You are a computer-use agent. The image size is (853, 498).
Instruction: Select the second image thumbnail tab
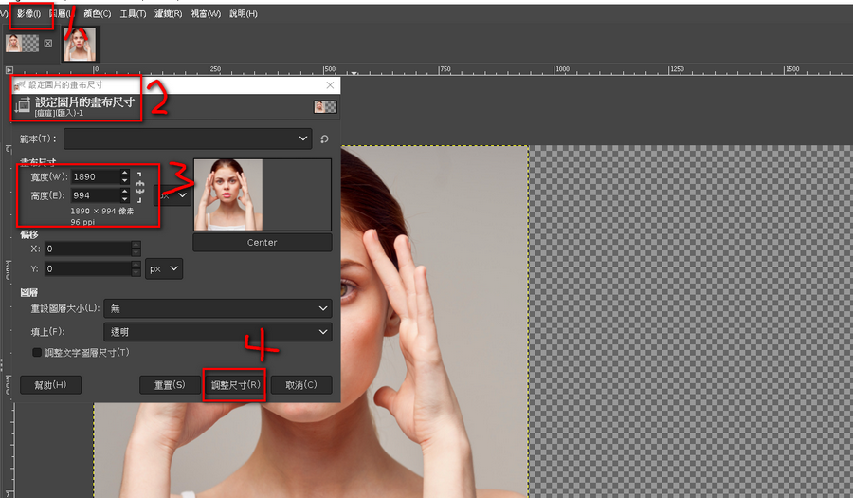coord(80,44)
